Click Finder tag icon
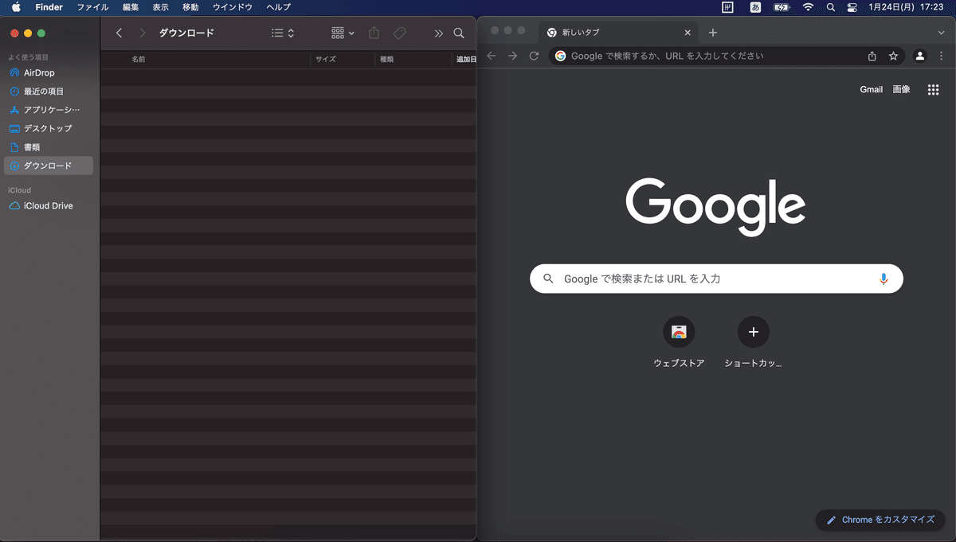The height and width of the screenshot is (542, 956). (x=400, y=33)
